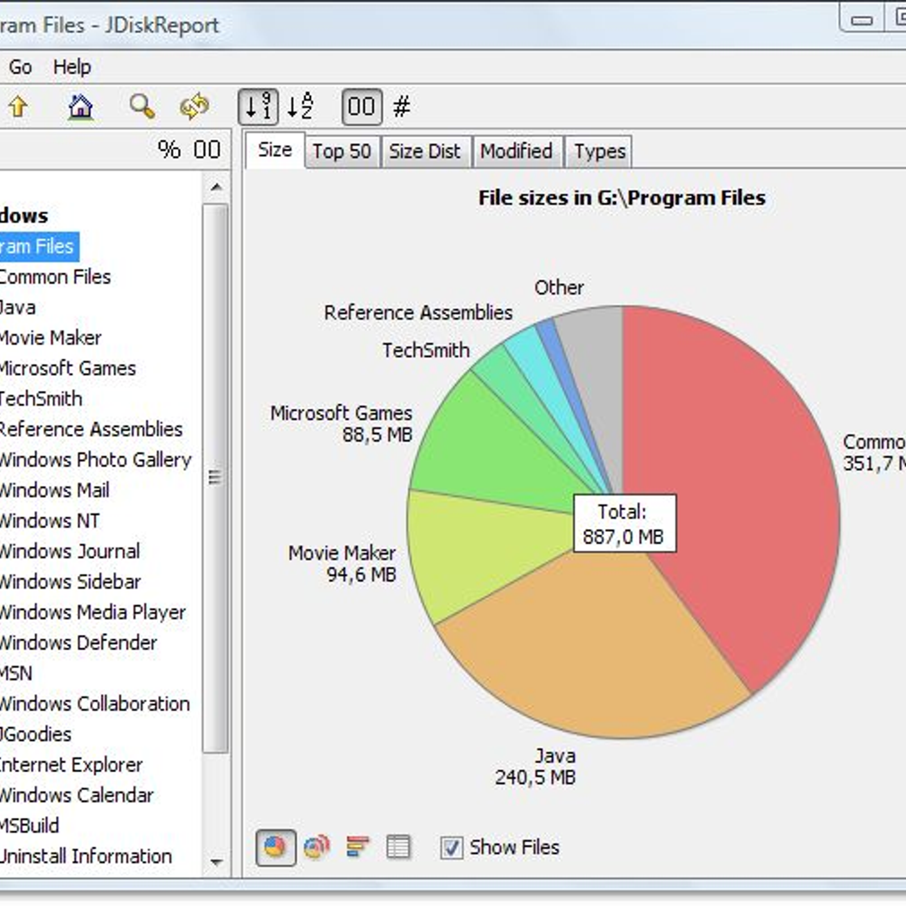This screenshot has width=906, height=906.
Task: Click the # number of files button
Action: [x=401, y=106]
